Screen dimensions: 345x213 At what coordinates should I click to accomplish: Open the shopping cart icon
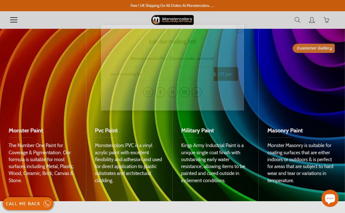(x=326, y=20)
